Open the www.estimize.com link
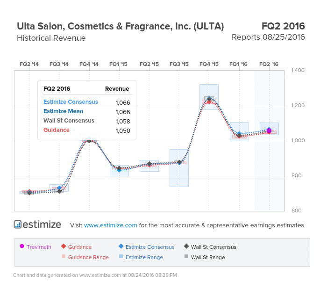The image size is (320, 290). point(110,225)
